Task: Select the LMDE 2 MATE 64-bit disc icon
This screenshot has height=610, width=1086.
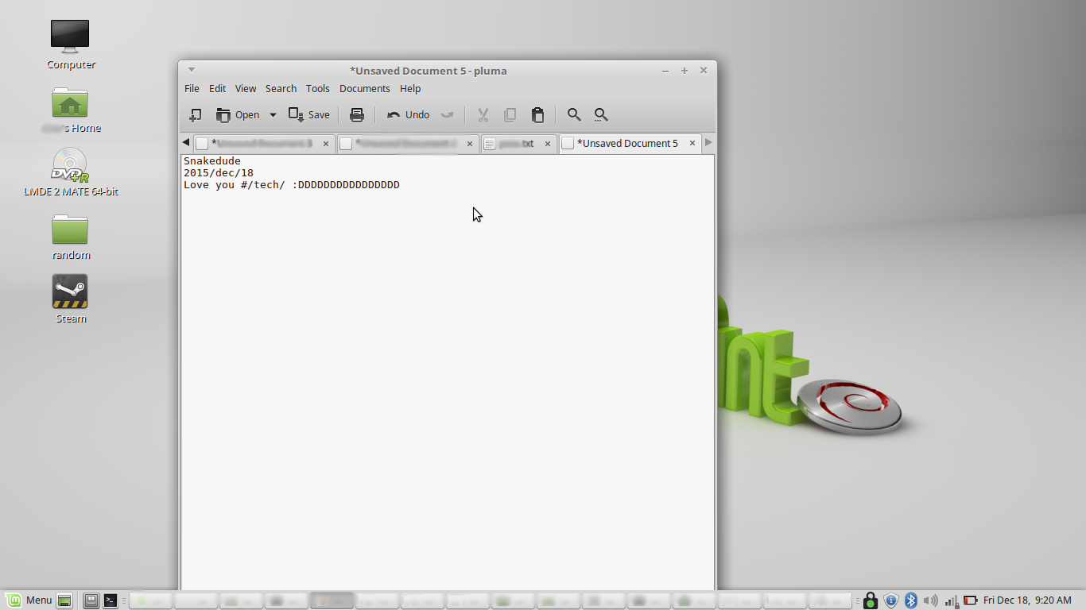Action: click(x=71, y=172)
